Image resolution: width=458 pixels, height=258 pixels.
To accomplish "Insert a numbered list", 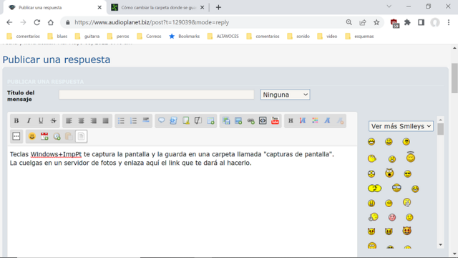I will pos(133,120).
